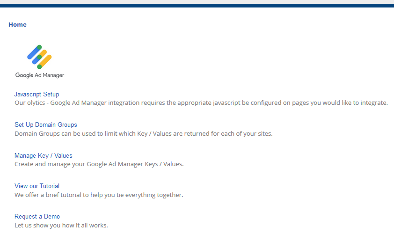Click the "Create and manage your Google" description
394x234 pixels.
tap(99, 164)
